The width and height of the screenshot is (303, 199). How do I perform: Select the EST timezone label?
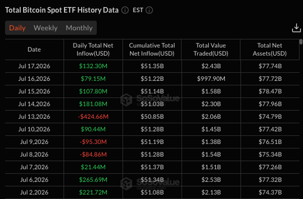[x=138, y=10]
